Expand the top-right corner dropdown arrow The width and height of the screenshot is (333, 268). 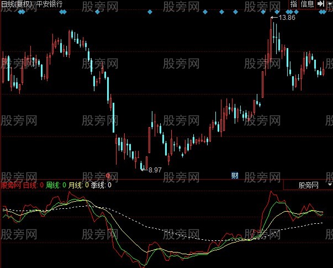pos(329,4)
